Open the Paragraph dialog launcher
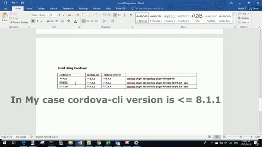This screenshot has width=262, height=147. (x=132, y=27)
